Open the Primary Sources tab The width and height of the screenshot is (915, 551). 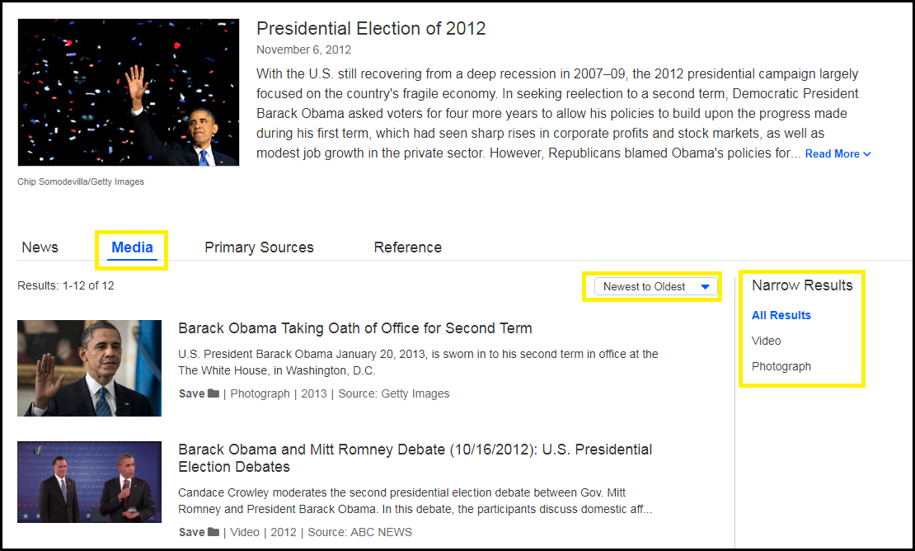(259, 247)
